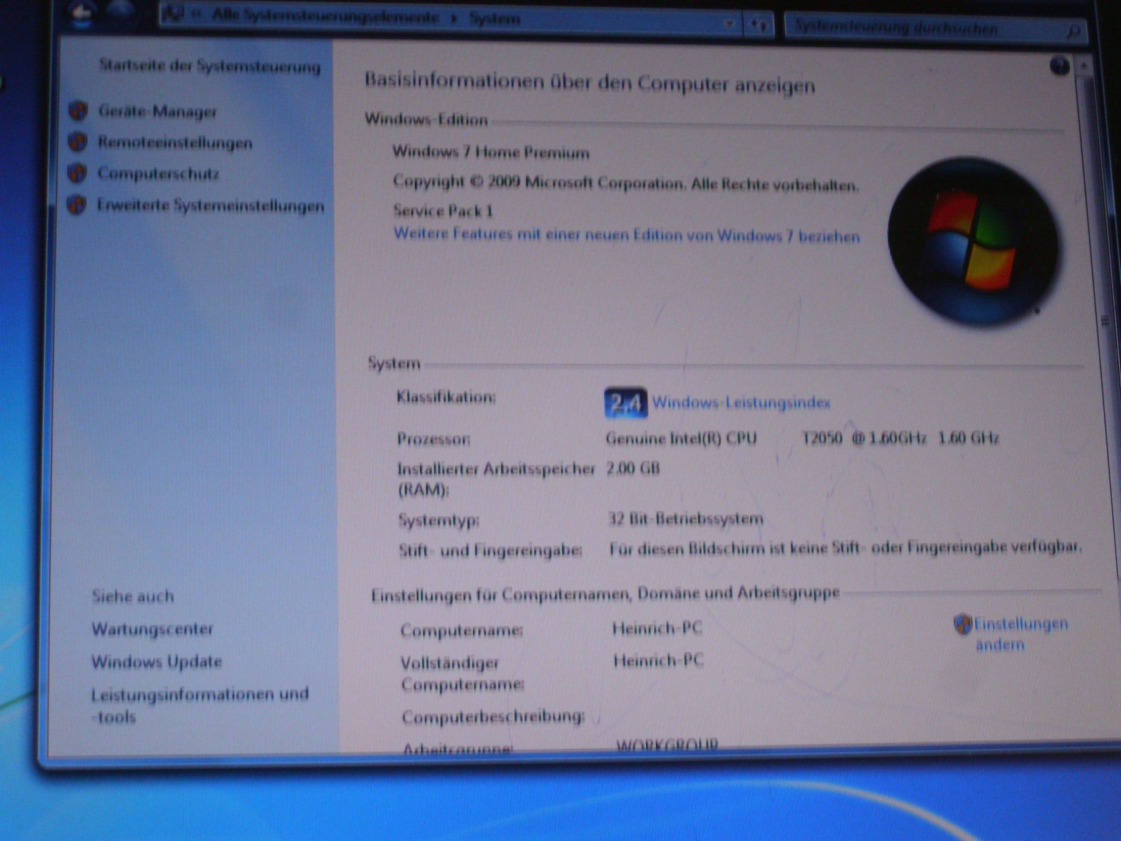Click the 2.4 performance index badge
The width and height of the screenshot is (1121, 841).
[625, 403]
